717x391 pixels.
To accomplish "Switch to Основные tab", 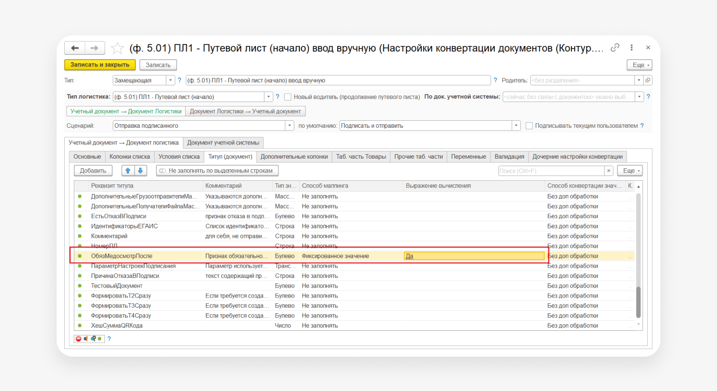I will click(87, 157).
